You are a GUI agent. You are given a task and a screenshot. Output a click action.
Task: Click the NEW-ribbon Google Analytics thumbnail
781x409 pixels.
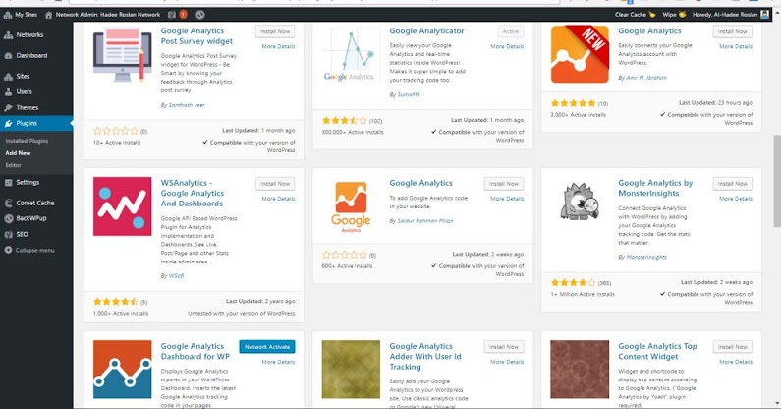coord(580,54)
